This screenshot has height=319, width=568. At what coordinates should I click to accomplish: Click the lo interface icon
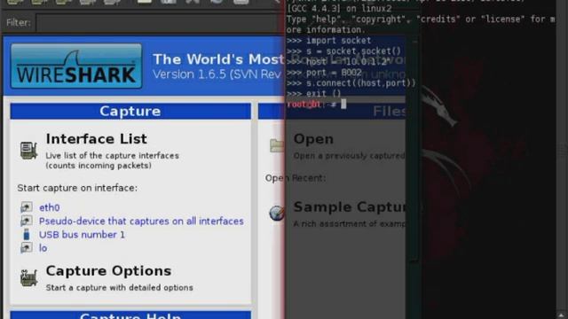(27, 248)
